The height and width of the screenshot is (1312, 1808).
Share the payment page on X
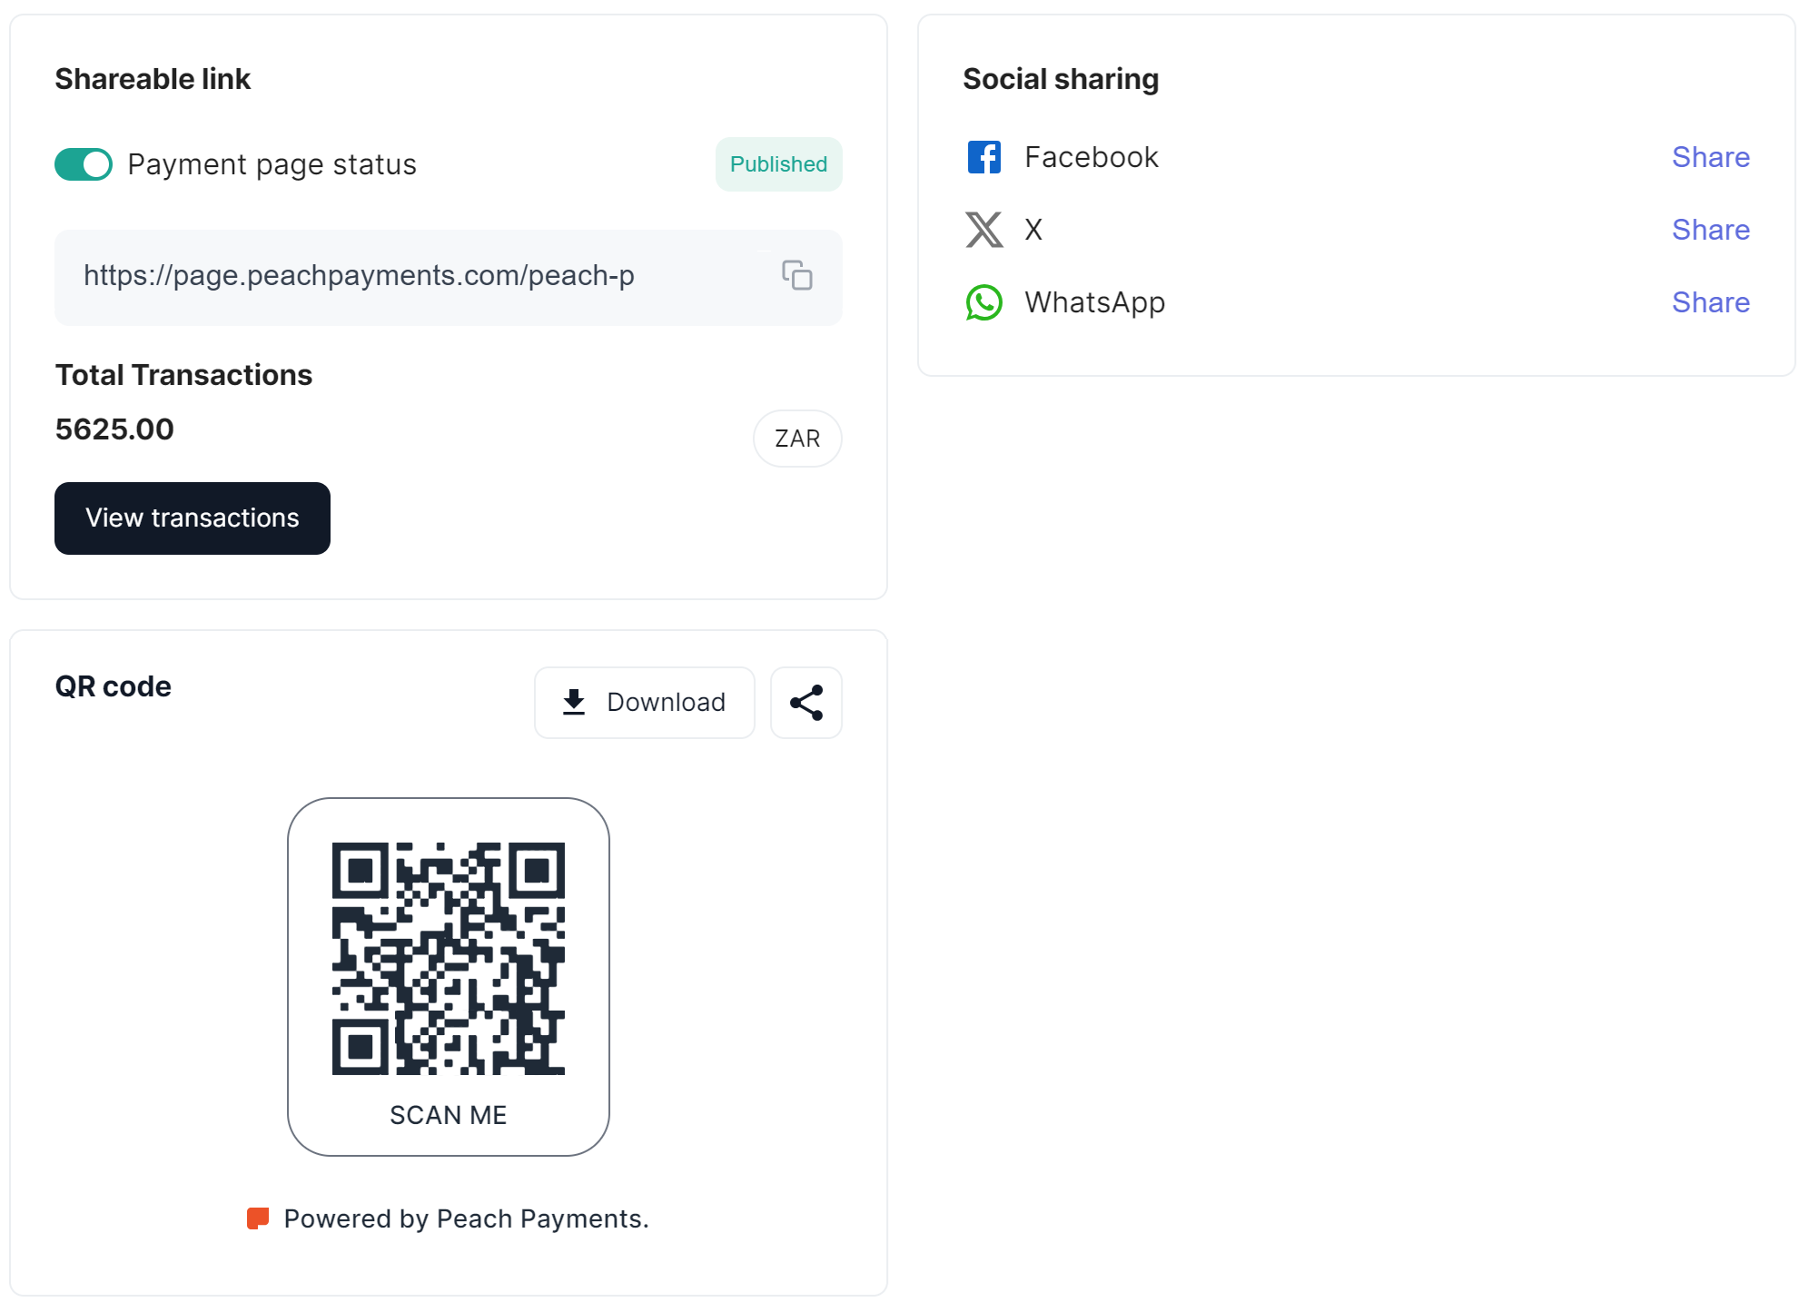click(x=1711, y=230)
